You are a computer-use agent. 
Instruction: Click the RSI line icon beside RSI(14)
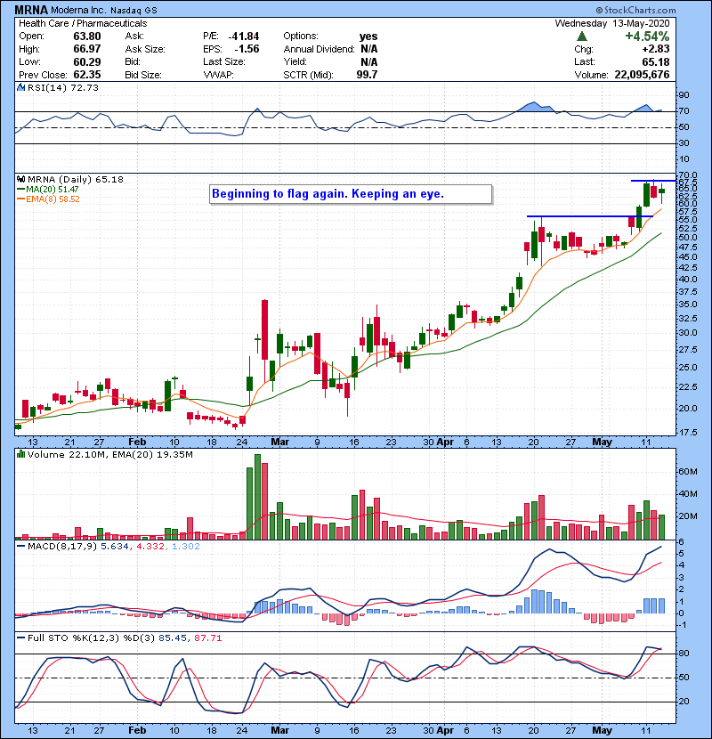pyautogui.click(x=20, y=87)
